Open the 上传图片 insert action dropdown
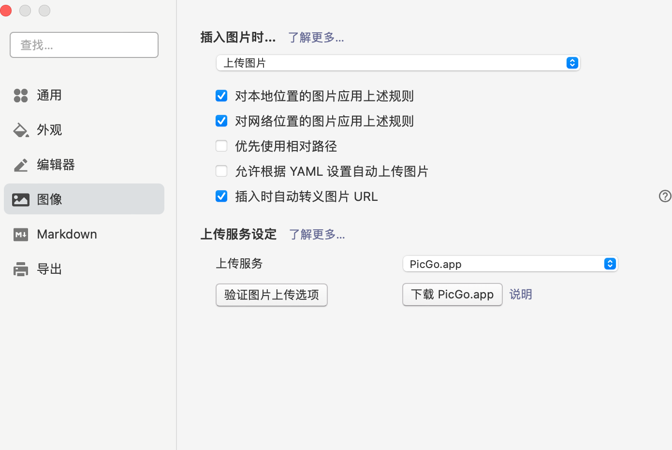The width and height of the screenshot is (672, 450). coord(397,63)
